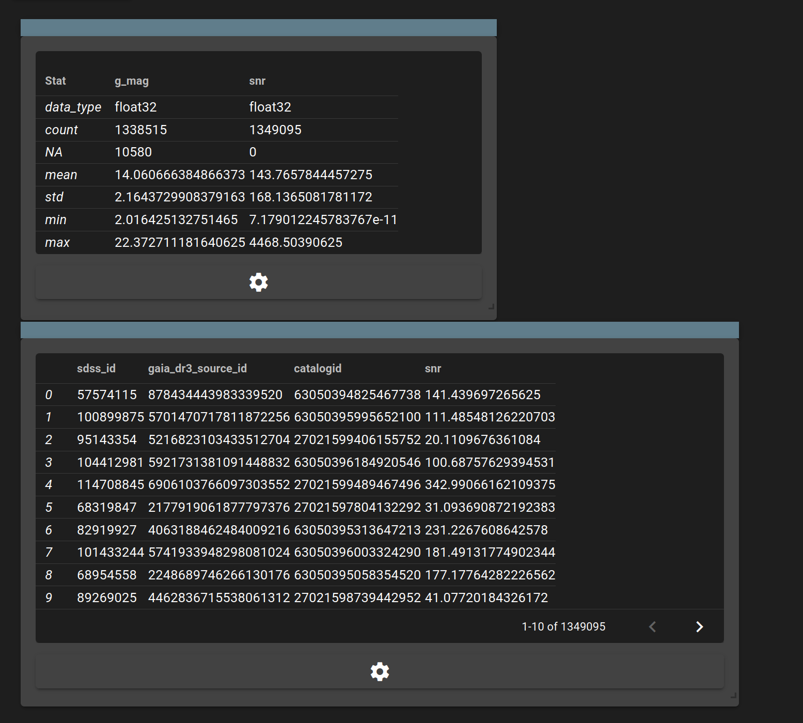Click snr max value 4468.50390625
Viewport: 803px width, 723px height.
click(296, 242)
